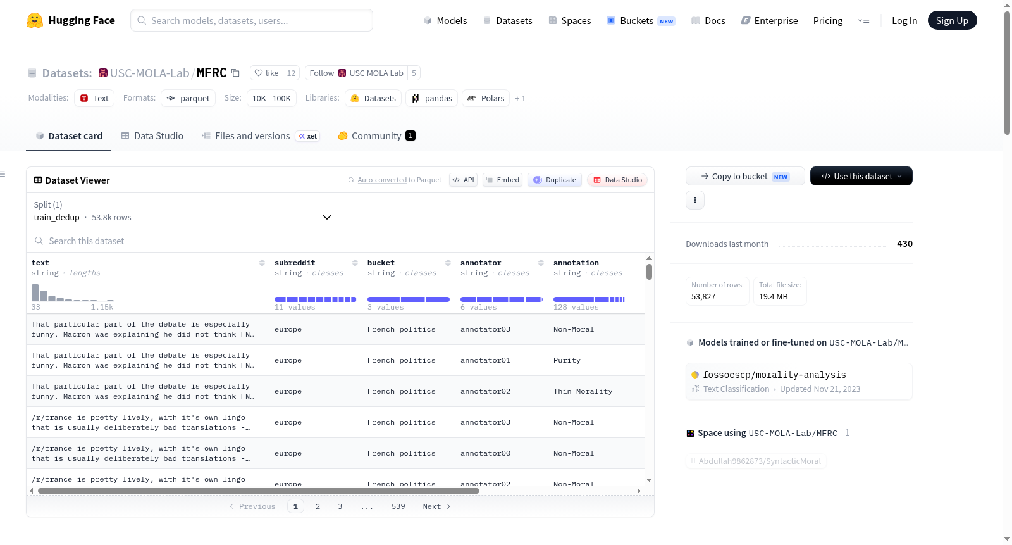
Task: Click the text column length histogram
Action: [73, 292]
